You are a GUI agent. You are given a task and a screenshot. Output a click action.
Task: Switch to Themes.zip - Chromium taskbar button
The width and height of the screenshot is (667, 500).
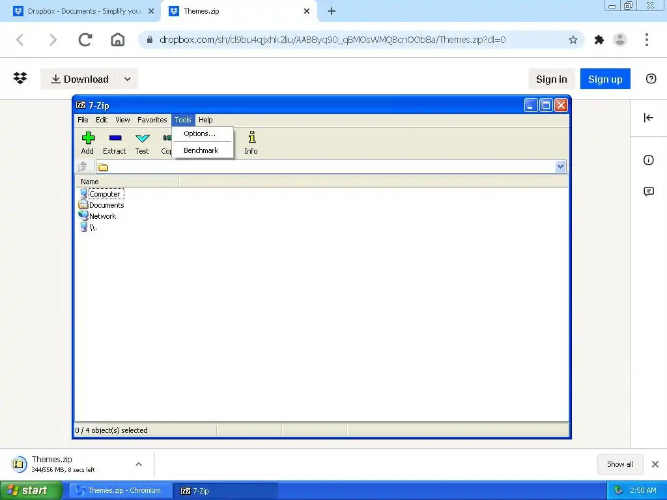(121, 490)
